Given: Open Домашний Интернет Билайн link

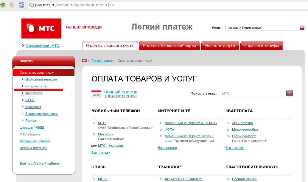Looking at the screenshot, I should pyautogui.click(x=189, y=136).
